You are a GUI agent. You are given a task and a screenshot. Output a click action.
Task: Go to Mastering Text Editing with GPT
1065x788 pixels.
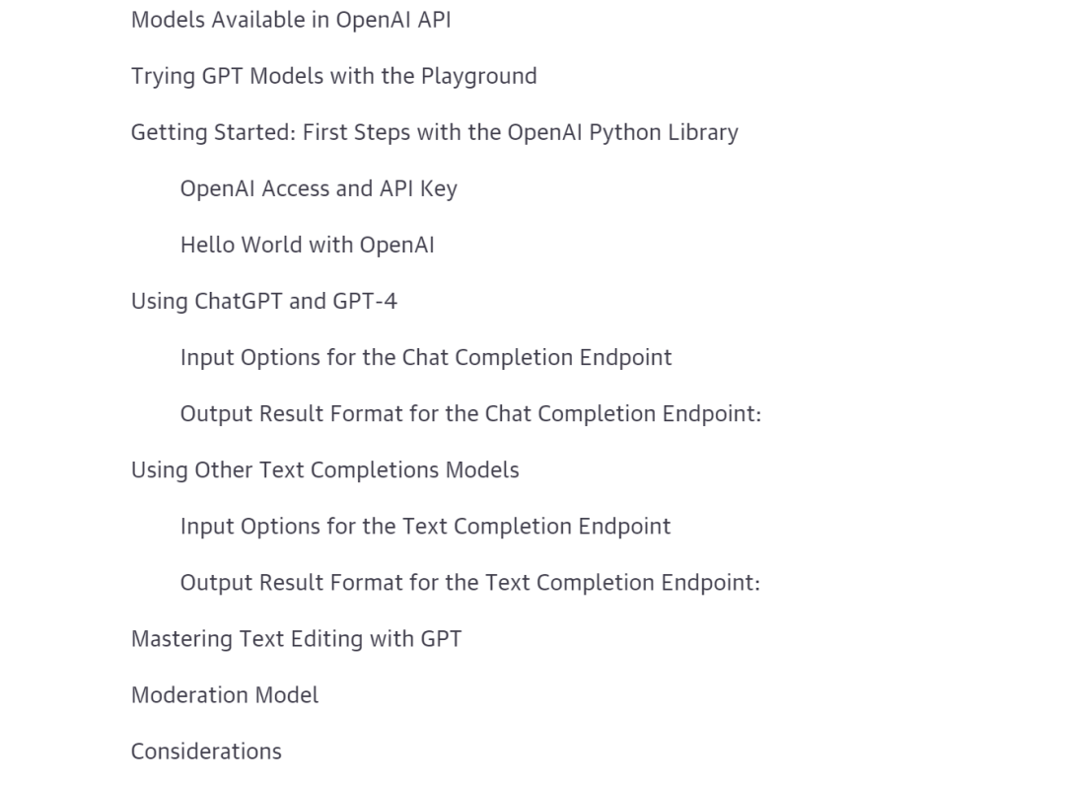296,639
